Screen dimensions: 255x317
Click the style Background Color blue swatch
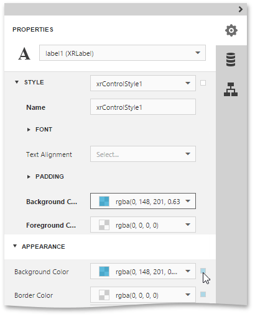pos(104,202)
